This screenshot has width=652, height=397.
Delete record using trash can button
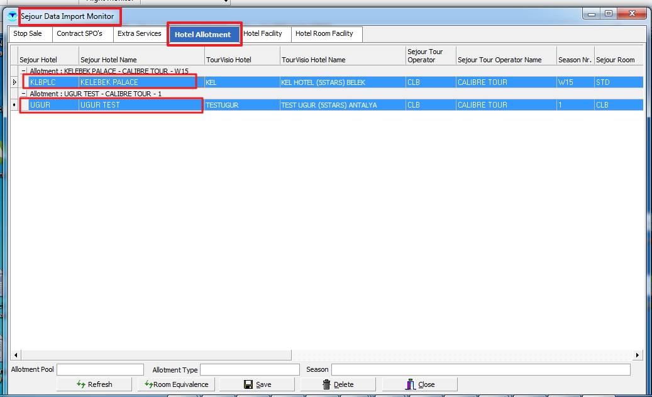338,384
